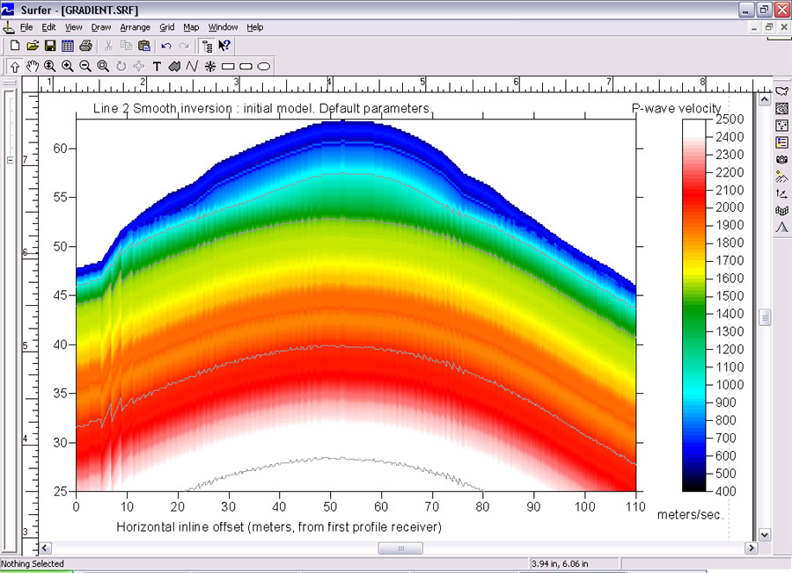Viewport: 792px width, 573px height.
Task: Collapse the tree node in the left panel
Action: tap(10, 161)
